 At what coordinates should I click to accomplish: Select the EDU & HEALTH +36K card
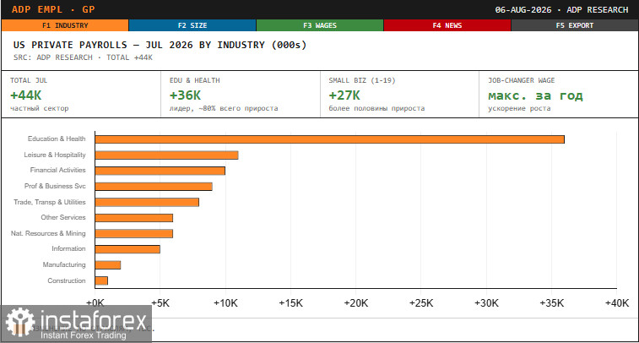[241, 95]
